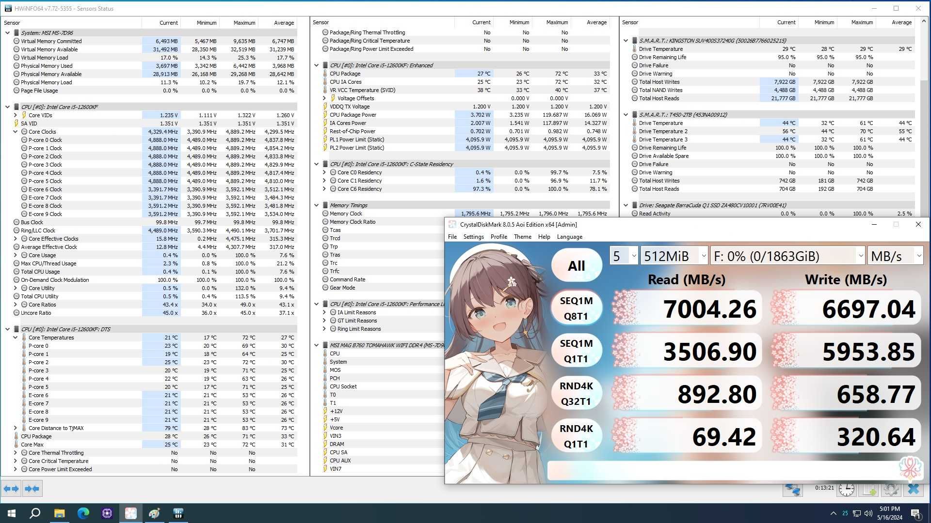Open the test size dropdown 512MiB

tap(674, 256)
